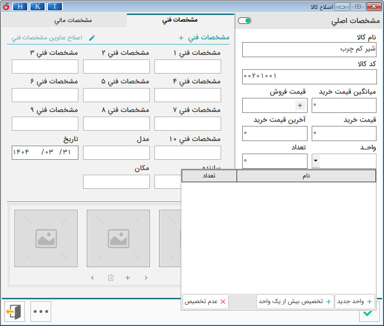
Task: Show next image with right chevron
Action: 146,278
